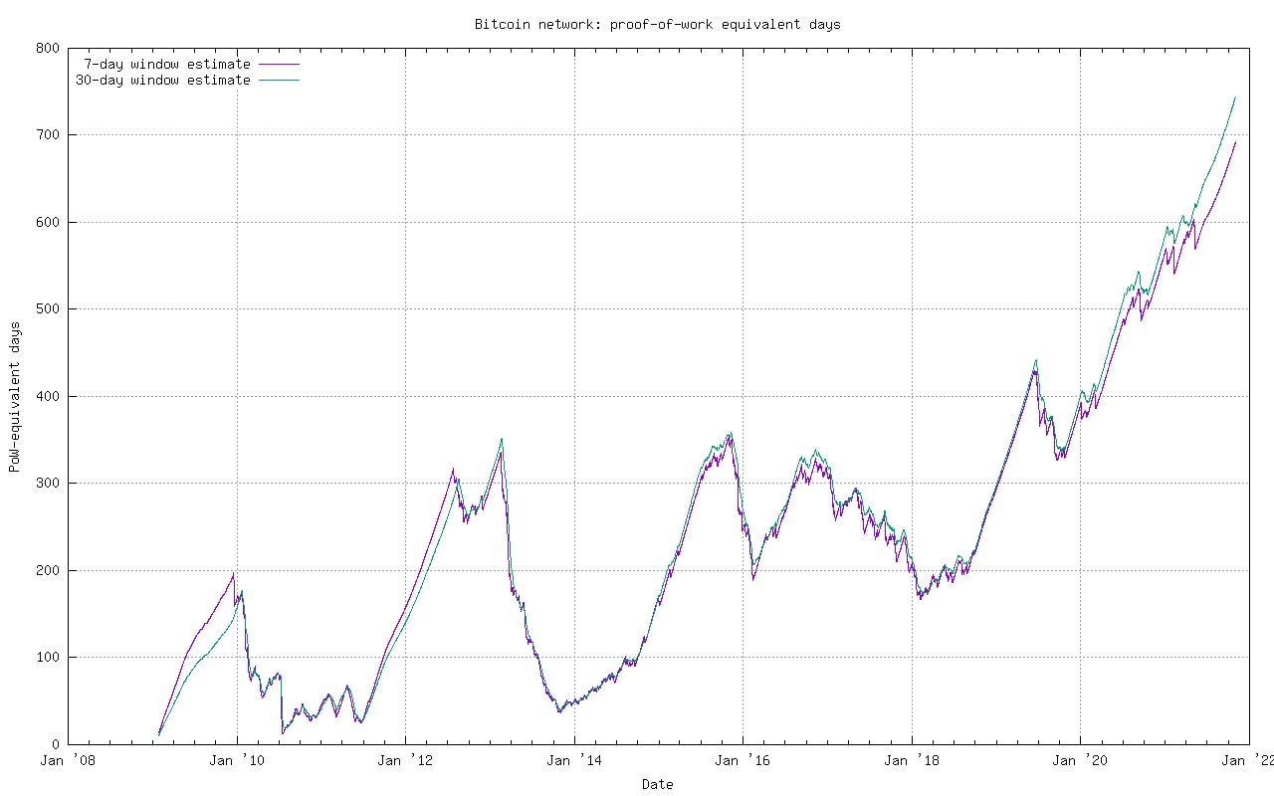The image size is (1274, 796).
Task: Click the x-axis label Jan '10
Action: point(237,761)
